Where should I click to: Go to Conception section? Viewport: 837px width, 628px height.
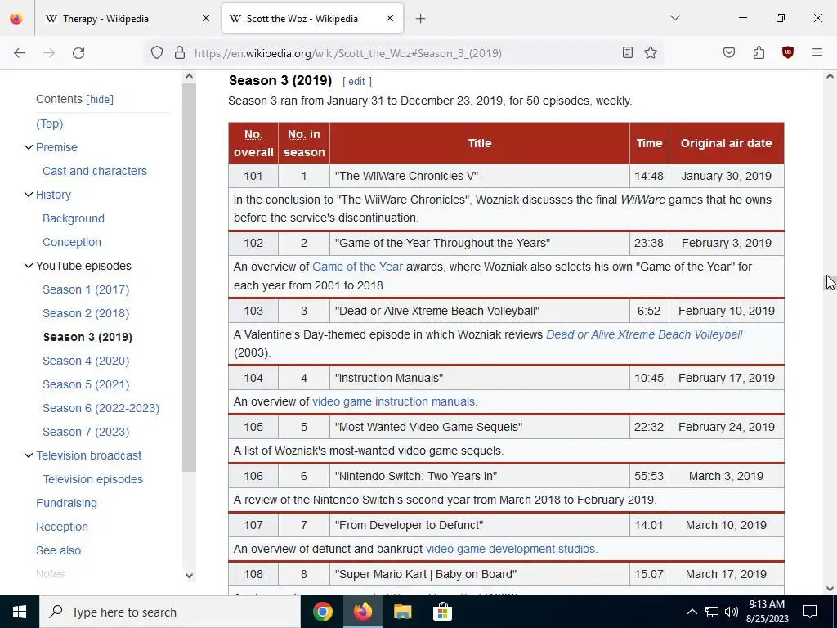(72, 242)
